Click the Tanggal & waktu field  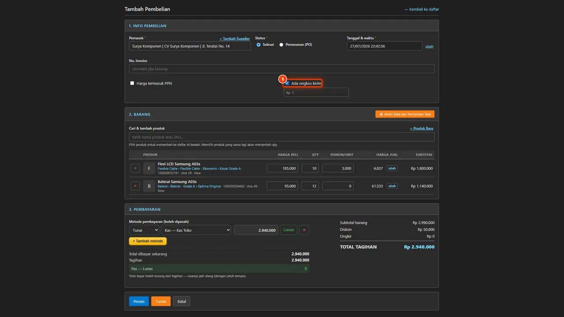pos(385,46)
